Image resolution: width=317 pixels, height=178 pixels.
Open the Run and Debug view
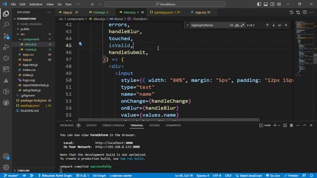click(x=6, y=47)
